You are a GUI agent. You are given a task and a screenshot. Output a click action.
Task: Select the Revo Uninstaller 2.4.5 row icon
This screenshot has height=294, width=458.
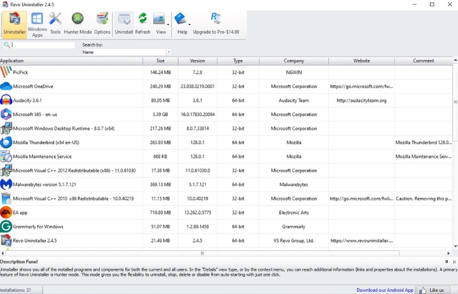(6, 241)
